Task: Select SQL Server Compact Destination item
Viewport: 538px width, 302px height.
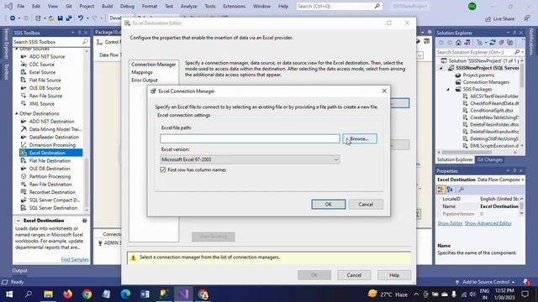Action: pos(54,200)
